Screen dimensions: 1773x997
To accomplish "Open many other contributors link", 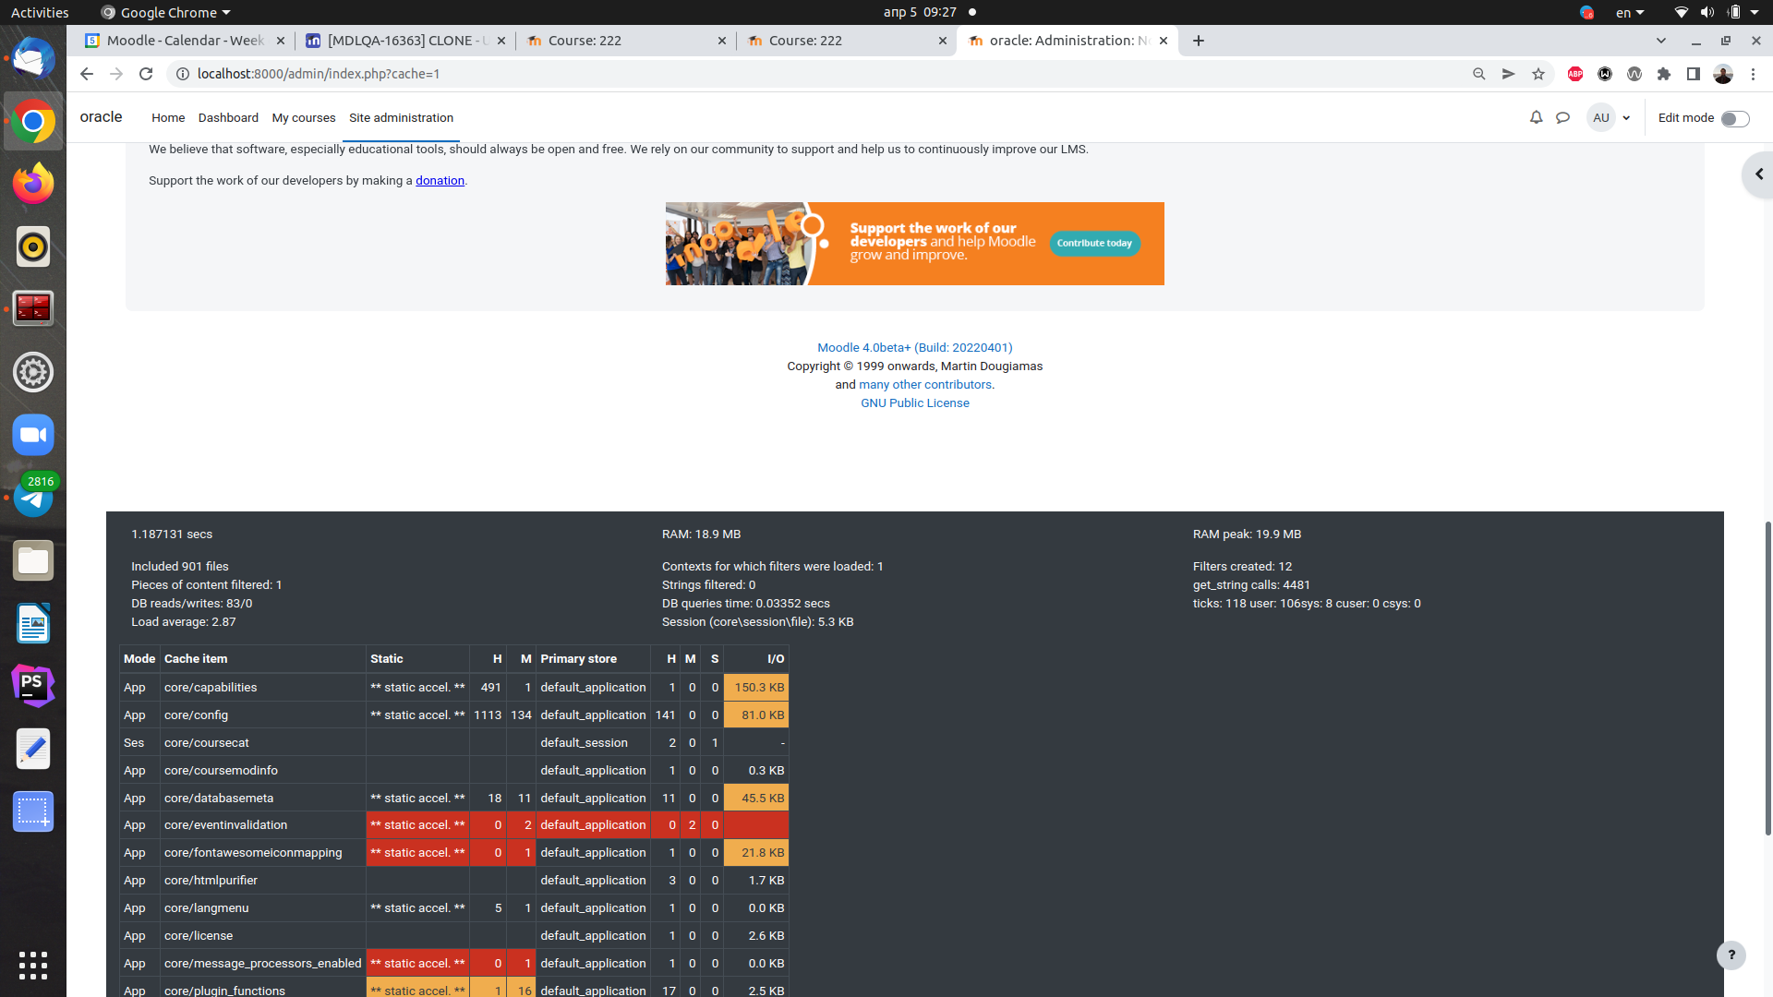I will point(925,384).
